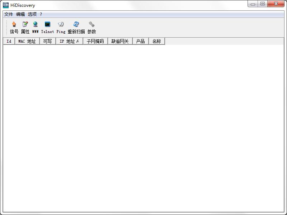
Task: Sort by 缺省网关 column header
Action: pos(120,41)
